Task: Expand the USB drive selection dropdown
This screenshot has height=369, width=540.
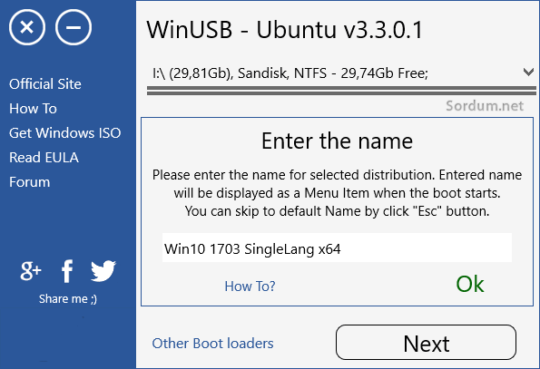Action: [528, 73]
